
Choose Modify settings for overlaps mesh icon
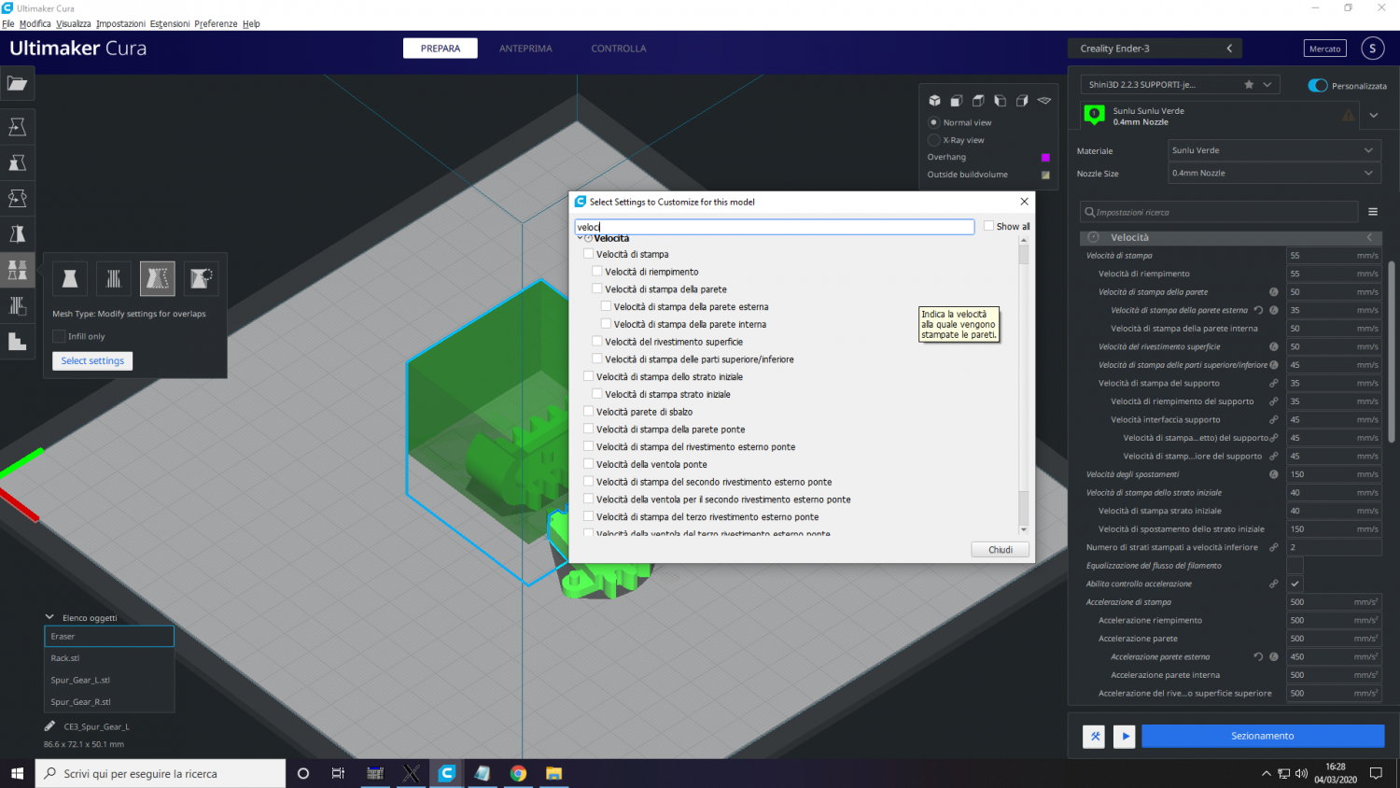(158, 278)
